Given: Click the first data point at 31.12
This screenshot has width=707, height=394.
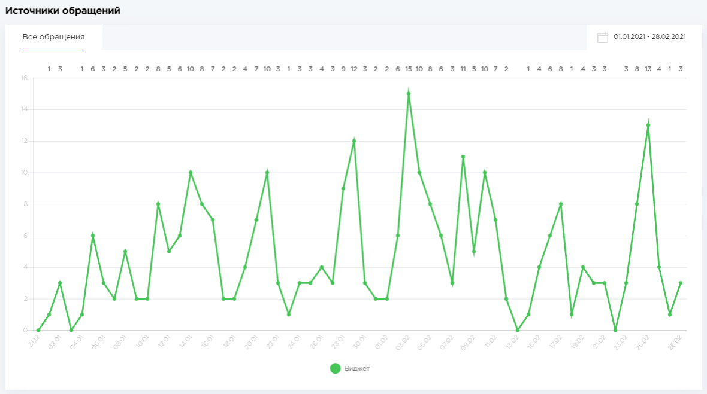Looking at the screenshot, I should [38, 330].
